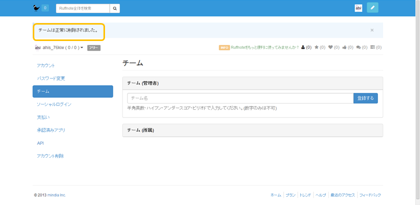The height and width of the screenshot is (205, 420).
Task: Click the チーム名 input field
Action: [240, 98]
